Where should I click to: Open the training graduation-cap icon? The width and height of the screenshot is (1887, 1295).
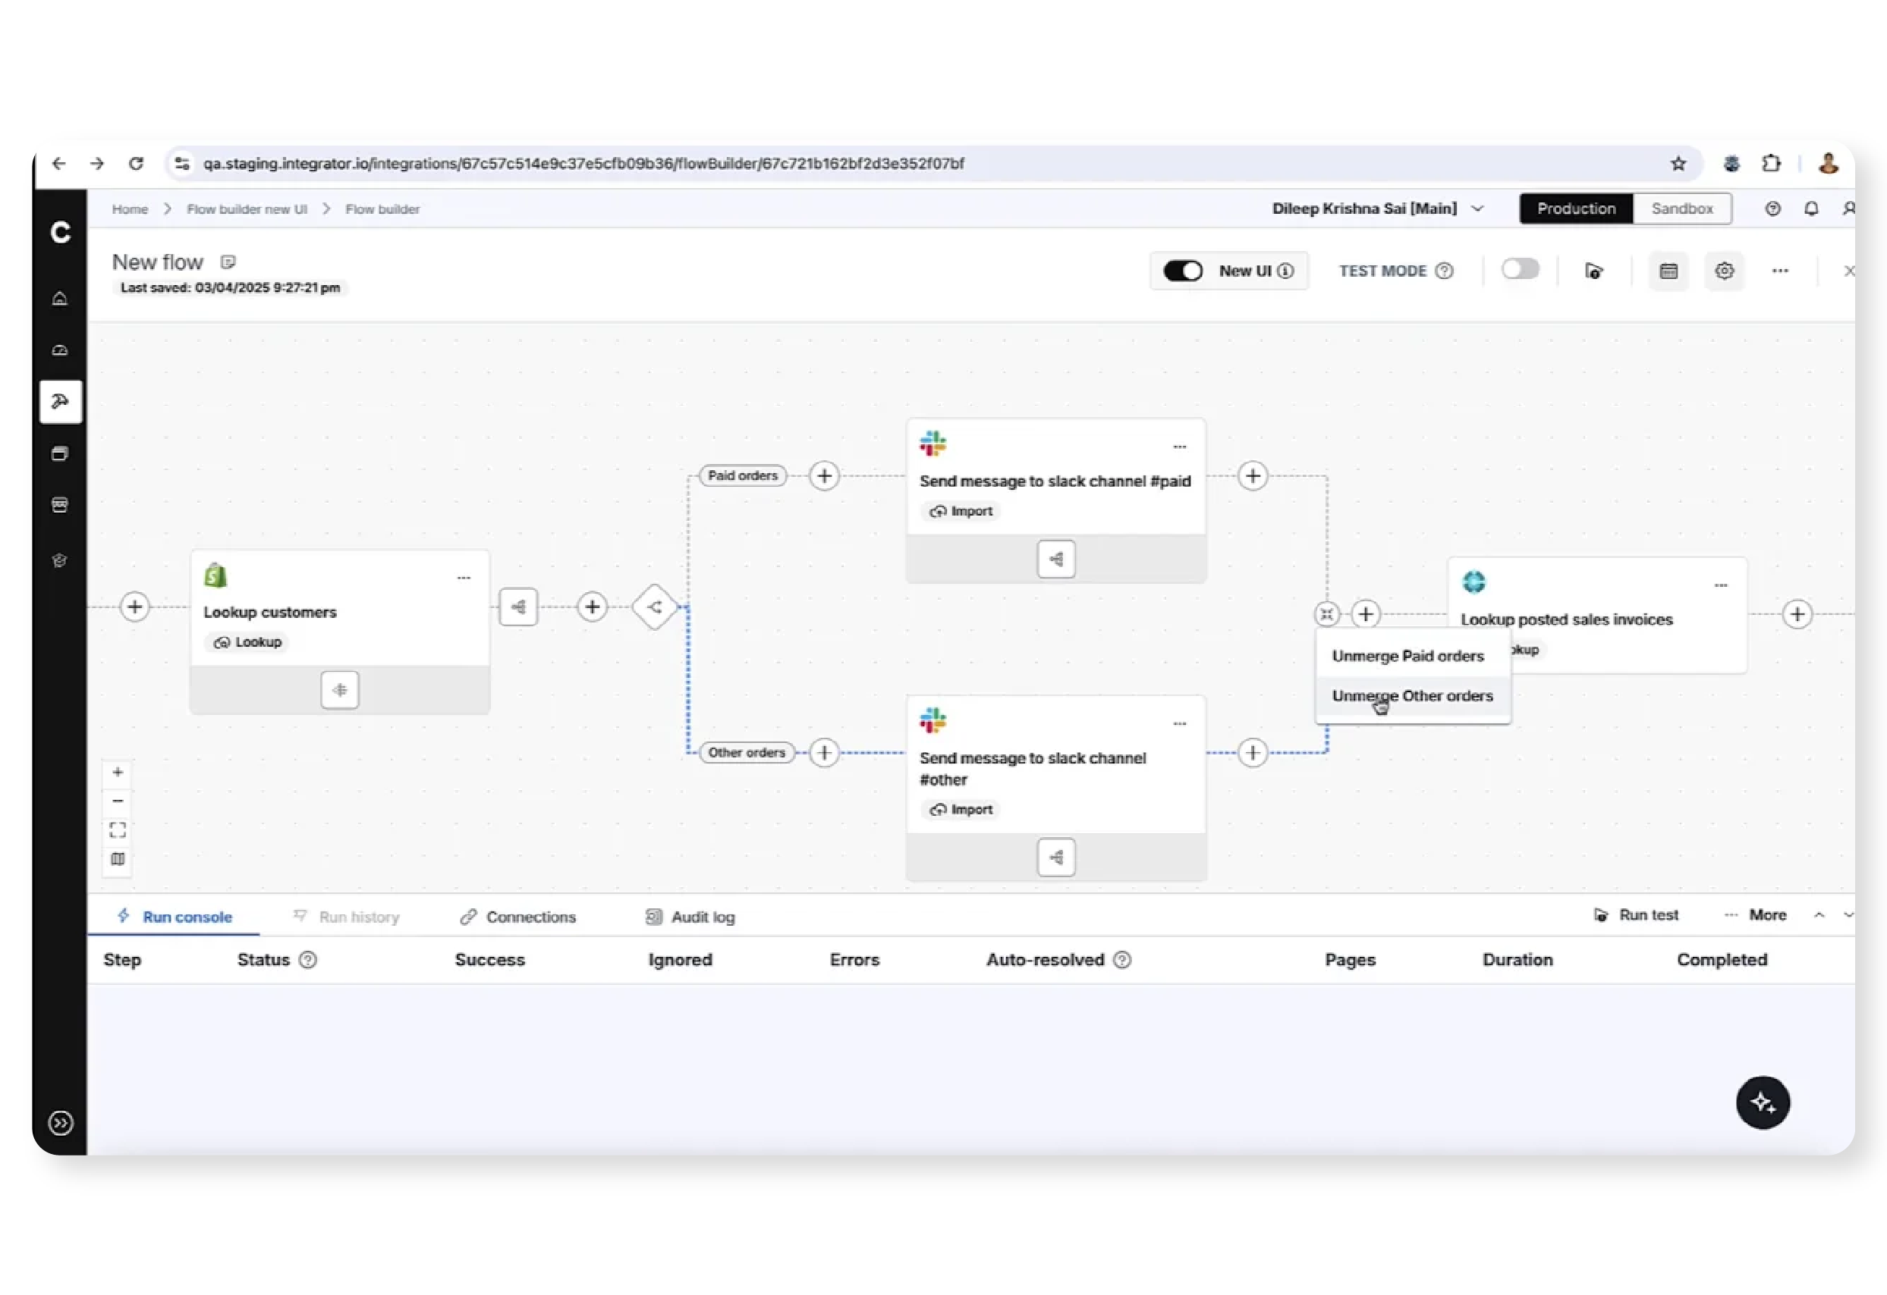(x=60, y=560)
